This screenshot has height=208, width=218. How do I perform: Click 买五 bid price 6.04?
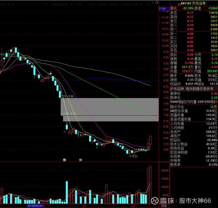(190, 50)
